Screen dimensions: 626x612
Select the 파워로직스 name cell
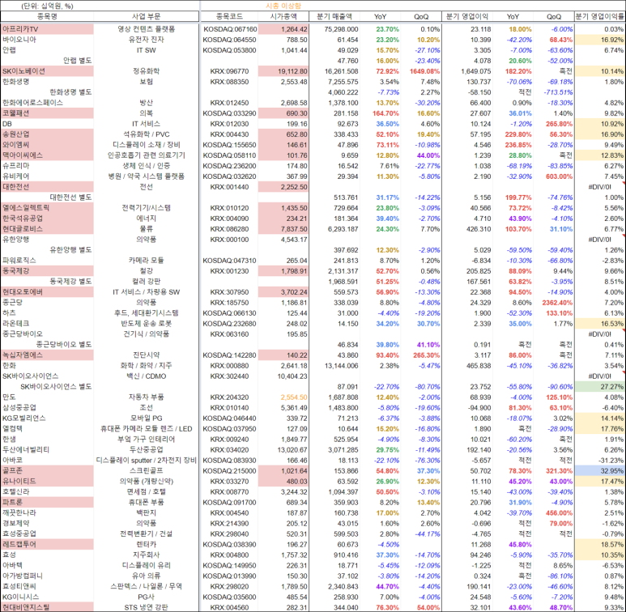[47, 260]
